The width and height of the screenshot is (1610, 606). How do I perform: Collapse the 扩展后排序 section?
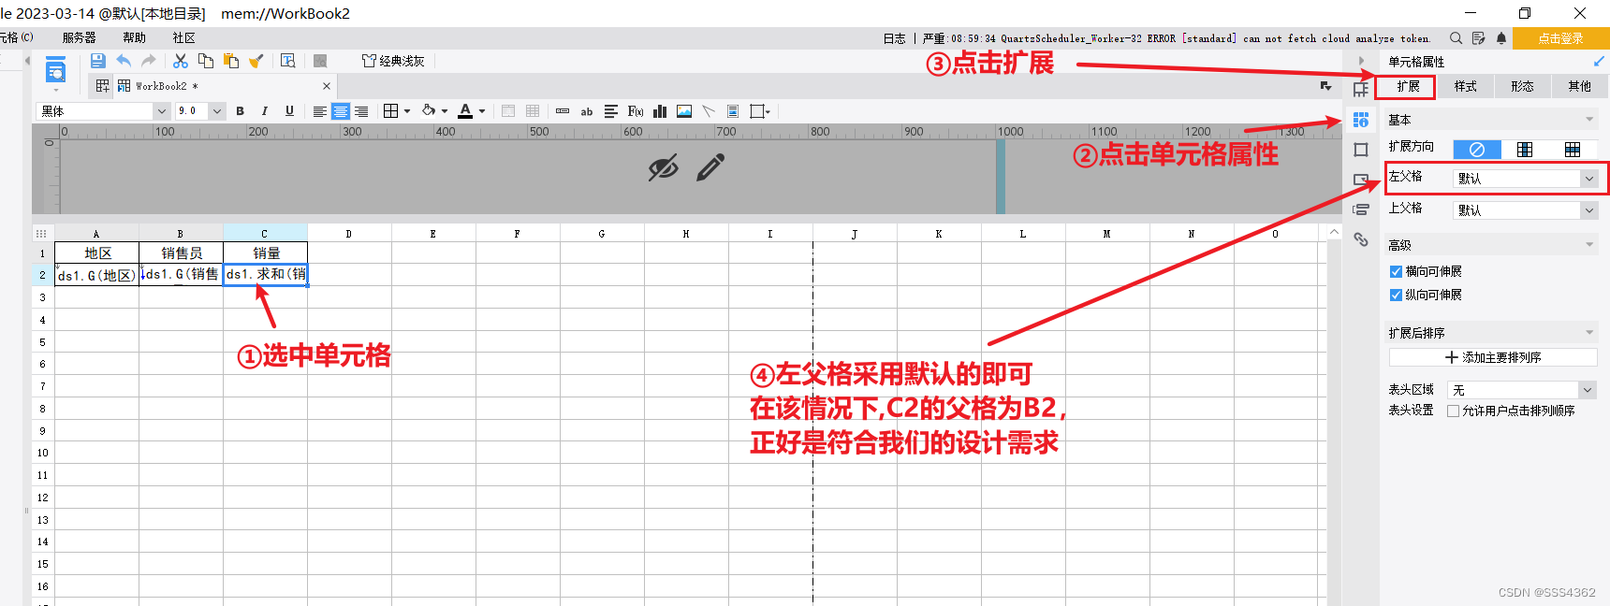[x=1589, y=333]
